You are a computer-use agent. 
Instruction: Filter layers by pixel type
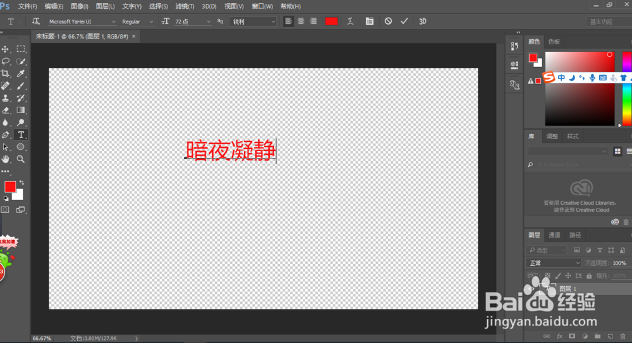577,250
